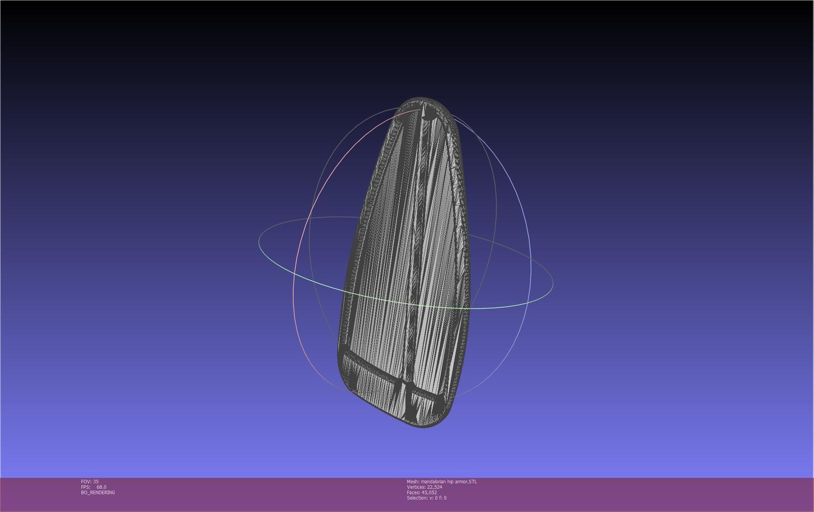814x512 pixels.
Task: Click the Selection: v: 0 f: 0 line
Action: 427,498
